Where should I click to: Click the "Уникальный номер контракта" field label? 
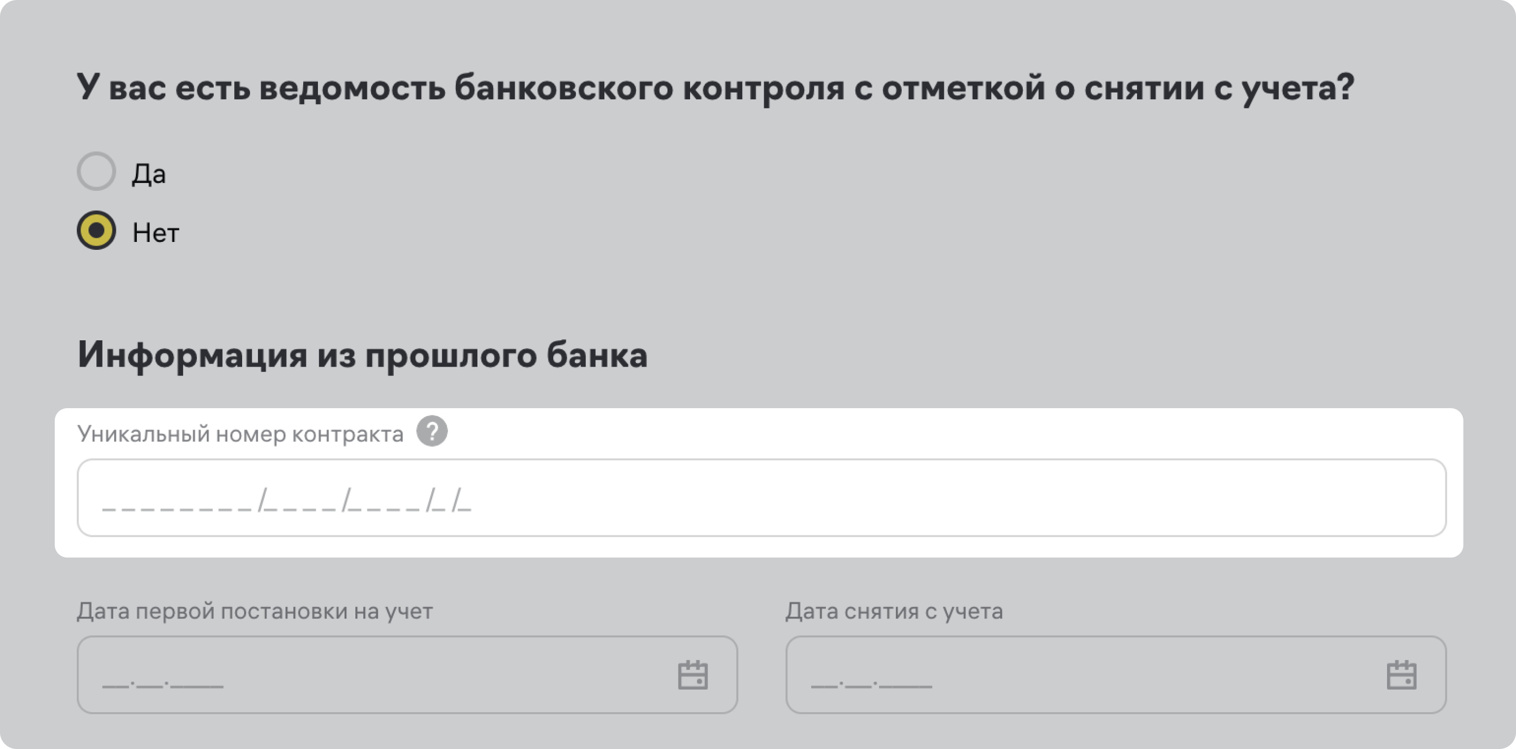[x=240, y=434]
